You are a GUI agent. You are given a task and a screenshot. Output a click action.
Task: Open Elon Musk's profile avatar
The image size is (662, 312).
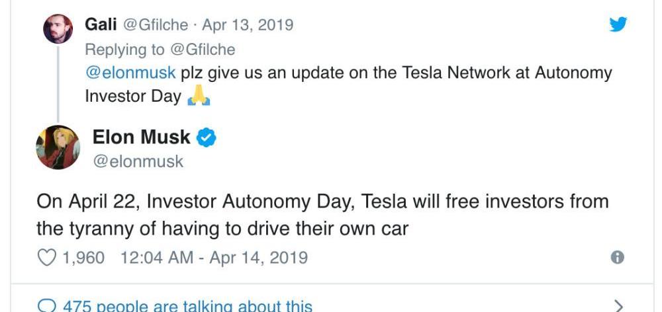58,147
